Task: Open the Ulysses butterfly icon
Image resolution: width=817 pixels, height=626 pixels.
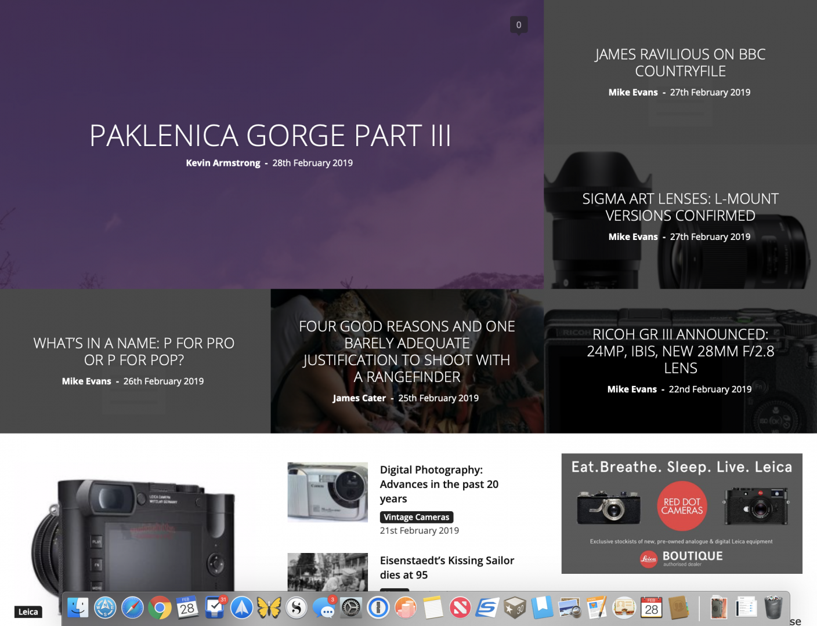Action: pyautogui.click(x=269, y=607)
